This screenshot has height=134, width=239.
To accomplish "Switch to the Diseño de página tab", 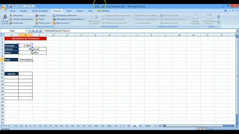I will pyautogui.click(x=40, y=11).
